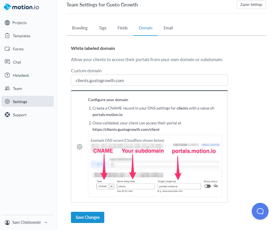Open Projects via globe icon
This screenshot has width=275, height=230.
tap(7, 23)
